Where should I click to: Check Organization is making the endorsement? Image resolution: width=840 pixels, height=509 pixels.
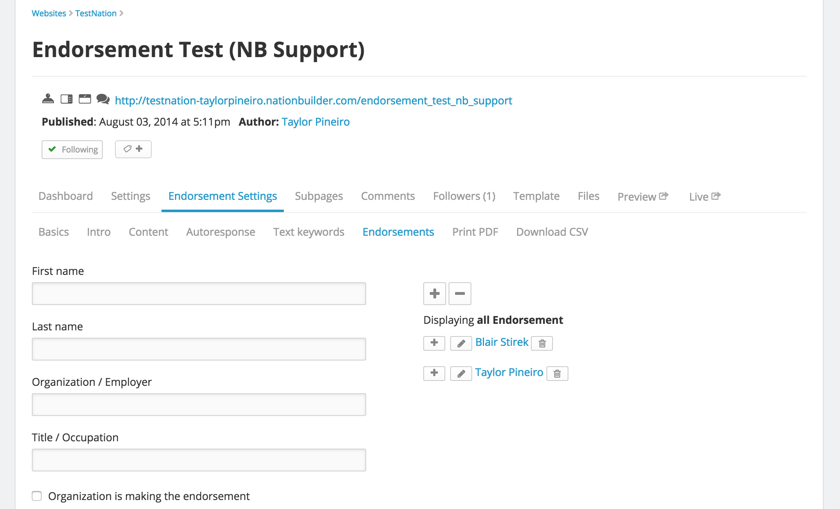(x=37, y=496)
